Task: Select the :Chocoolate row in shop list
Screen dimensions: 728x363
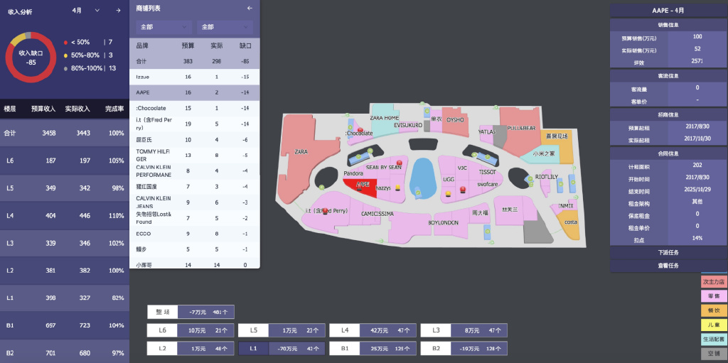Action: pyautogui.click(x=195, y=108)
